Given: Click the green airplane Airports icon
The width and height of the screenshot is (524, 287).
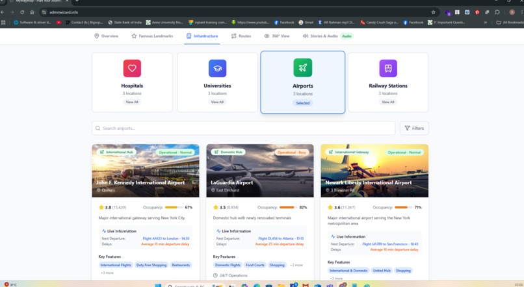Looking at the screenshot, I should (303, 68).
